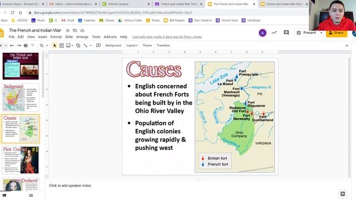Click the Background toolbar button
This screenshot has width=356, height=200.
coord(113,46)
